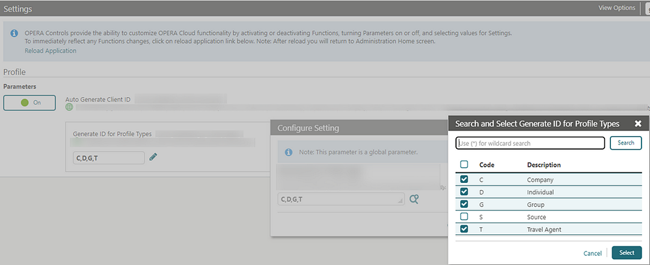
Task: Click the C,D,G,T field in Configure Setting
Action: click(341, 199)
